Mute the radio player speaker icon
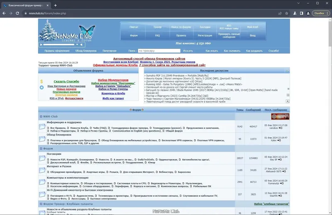Viewport: 332px width, 215px height. (x=81, y=45)
